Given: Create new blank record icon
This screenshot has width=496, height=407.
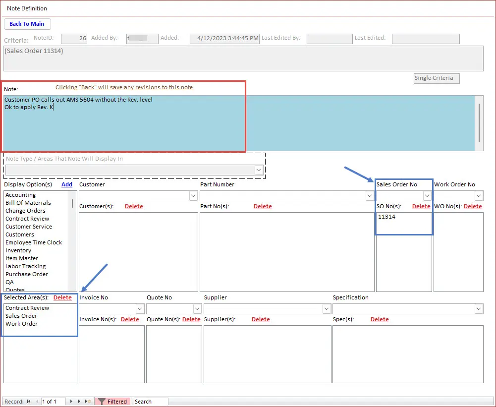Looking at the screenshot, I should pos(88,402).
